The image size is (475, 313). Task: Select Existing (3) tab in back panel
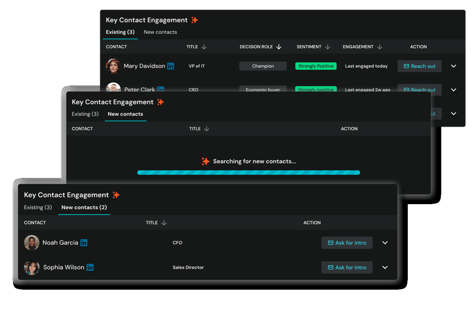(x=120, y=32)
